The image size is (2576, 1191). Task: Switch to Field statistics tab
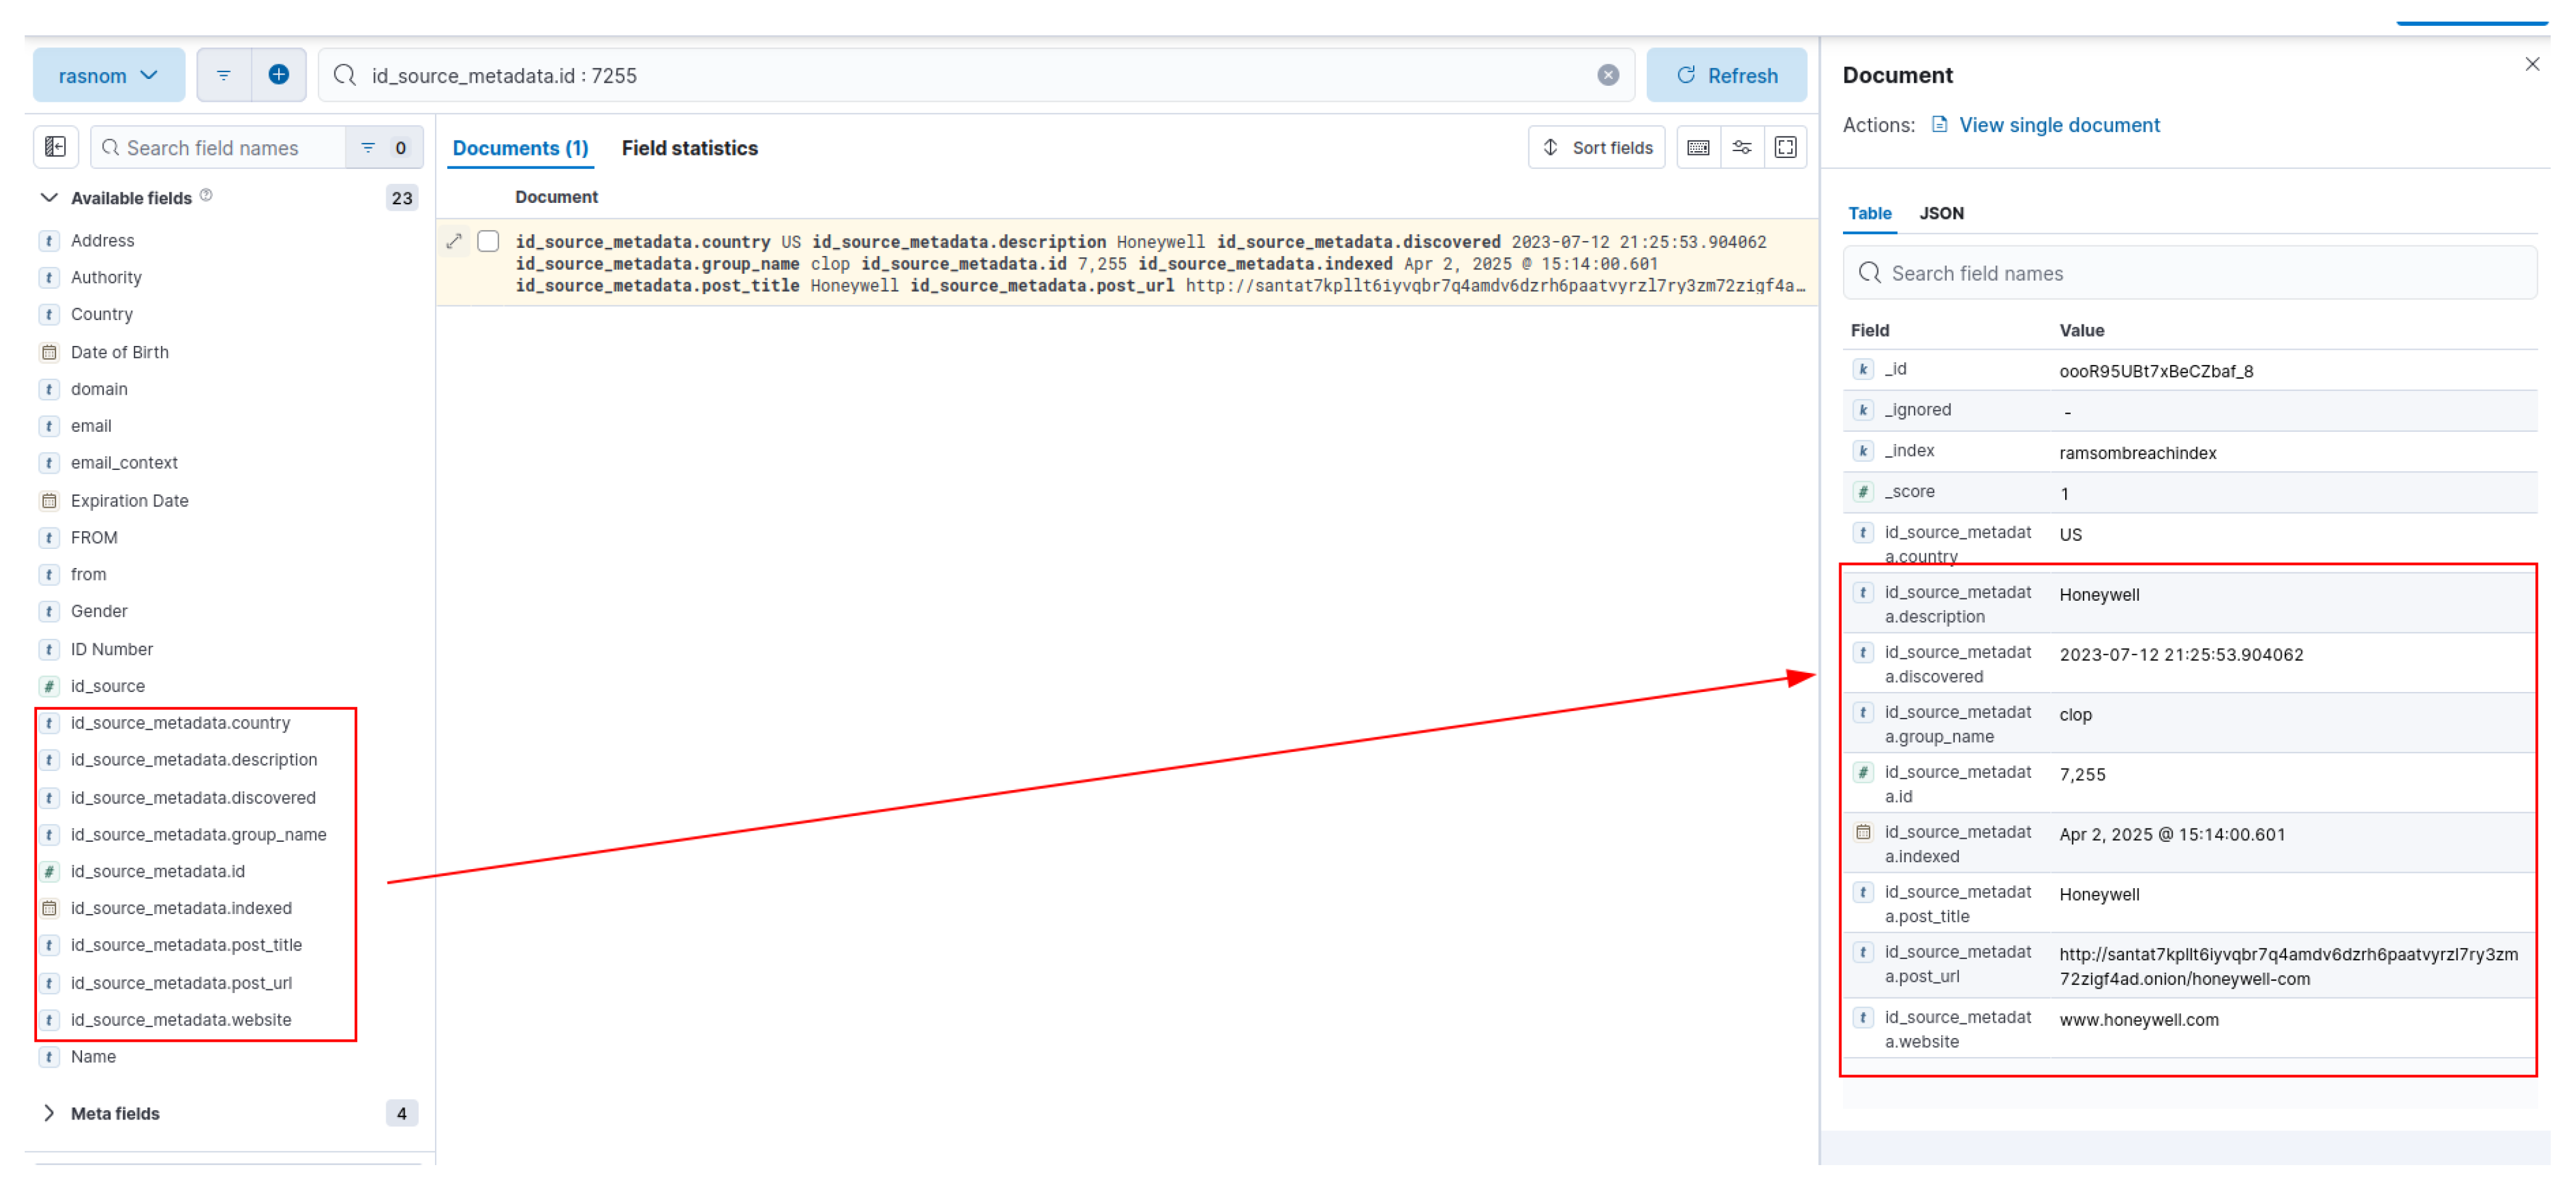[689, 148]
